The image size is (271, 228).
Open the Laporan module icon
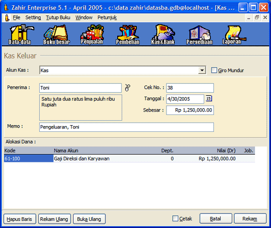coord(234,34)
